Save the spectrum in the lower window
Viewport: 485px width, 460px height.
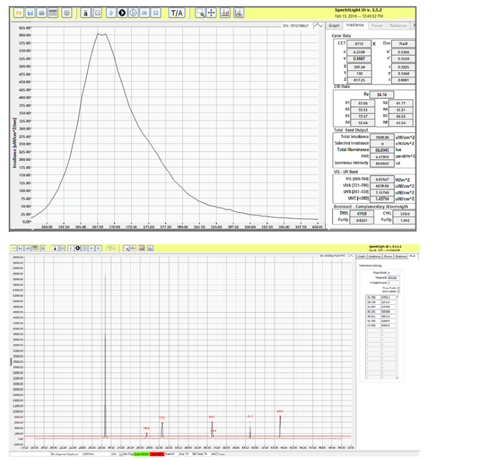click(x=20, y=248)
